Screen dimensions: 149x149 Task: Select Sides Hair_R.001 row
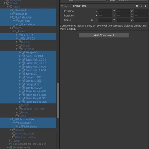coord(28,98)
